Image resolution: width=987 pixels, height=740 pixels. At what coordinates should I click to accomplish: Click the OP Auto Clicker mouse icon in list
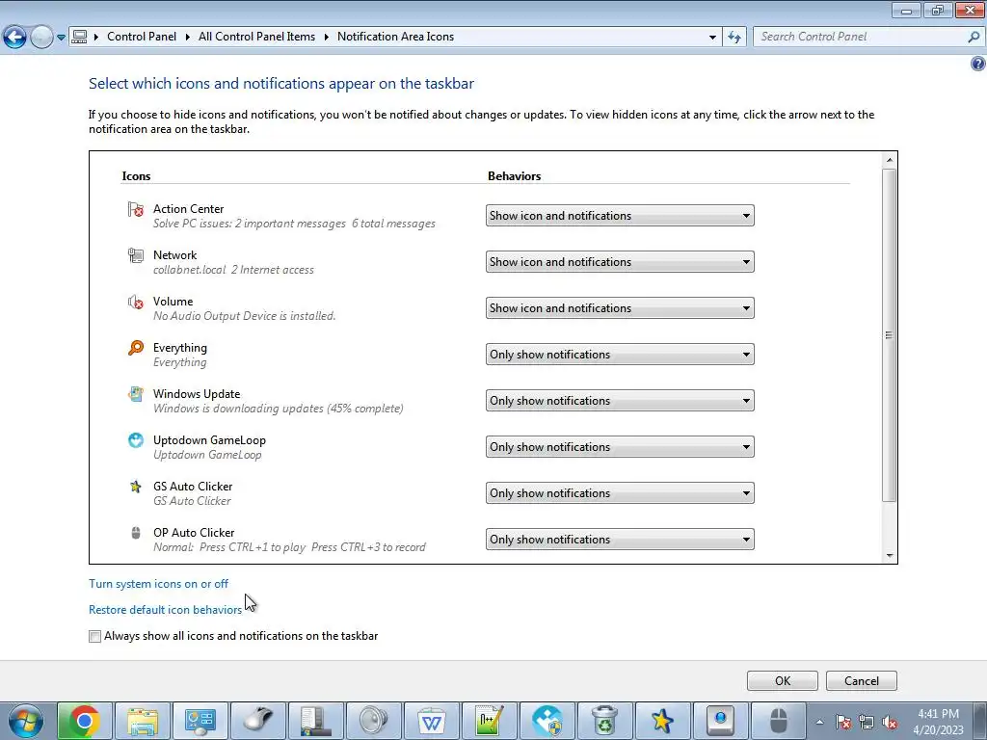pos(135,533)
